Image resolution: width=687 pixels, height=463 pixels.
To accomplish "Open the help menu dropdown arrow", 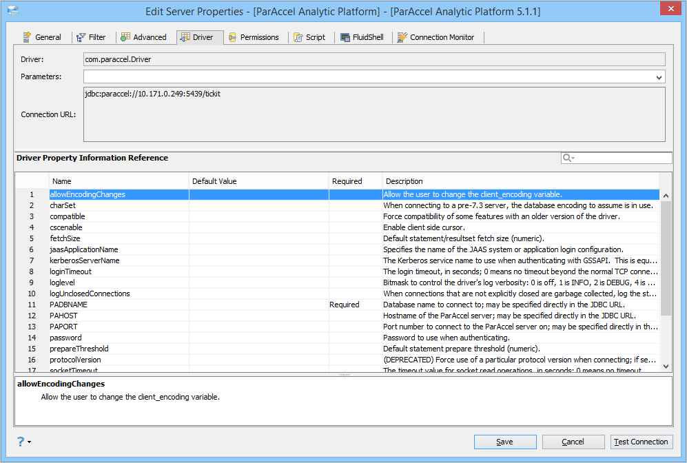I will click(30, 442).
